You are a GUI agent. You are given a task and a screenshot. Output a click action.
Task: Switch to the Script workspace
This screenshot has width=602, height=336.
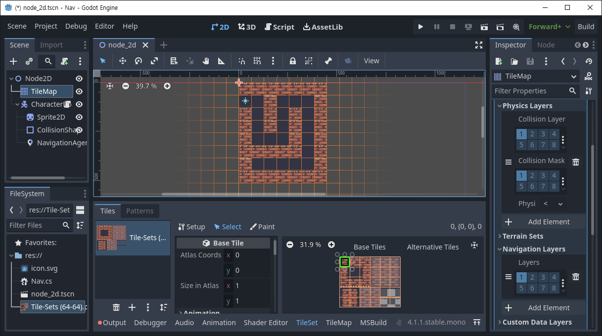[279, 27]
